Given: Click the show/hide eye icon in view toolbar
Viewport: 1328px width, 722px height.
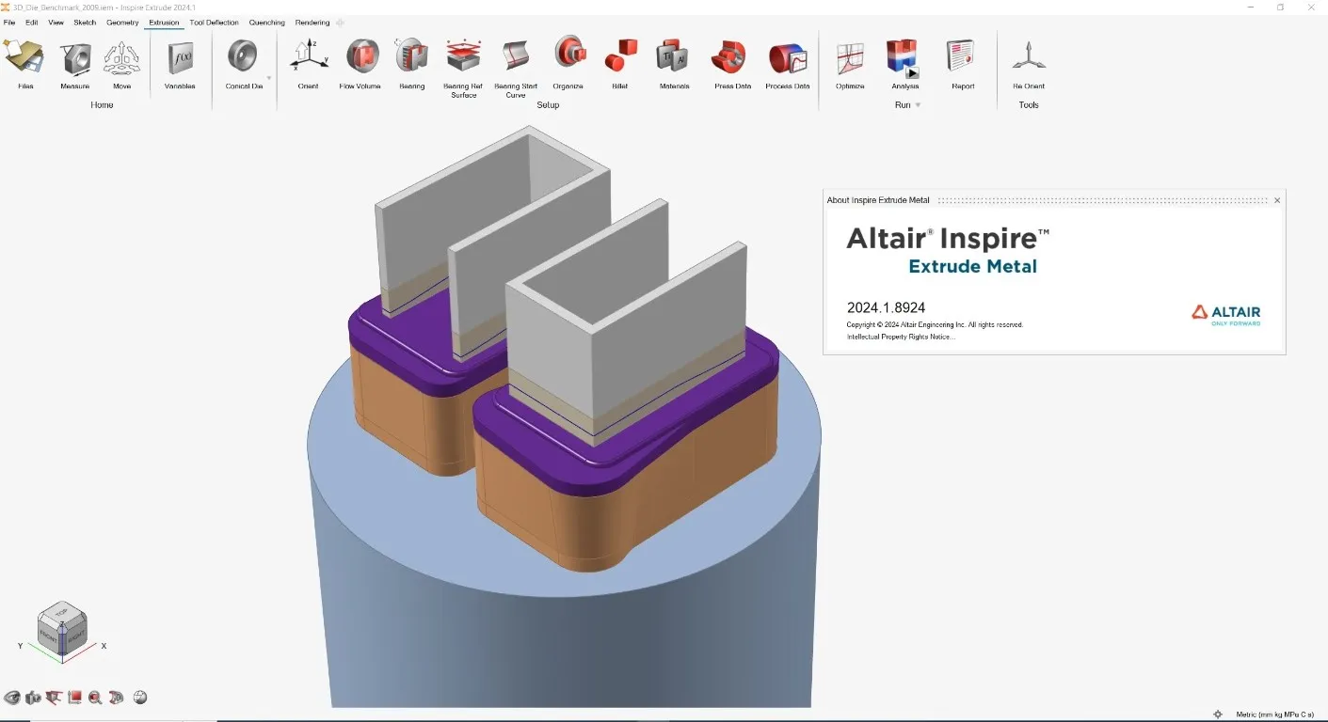Looking at the screenshot, I should [12, 698].
